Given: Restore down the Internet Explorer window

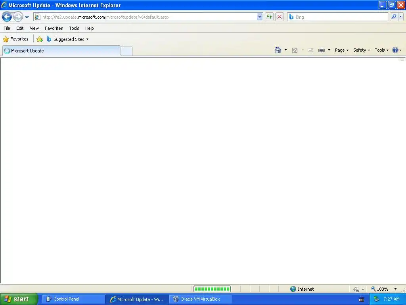Looking at the screenshot, I should pyautogui.click(x=392, y=5).
